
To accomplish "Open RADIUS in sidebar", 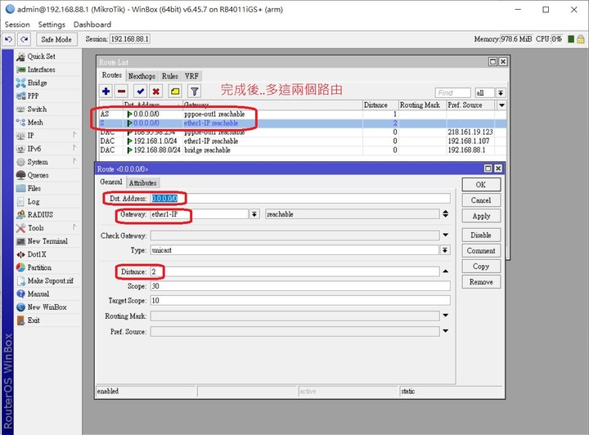I will point(40,215).
